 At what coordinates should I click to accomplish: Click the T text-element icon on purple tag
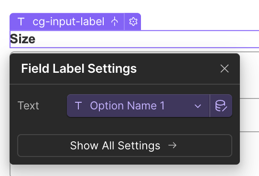21,22
